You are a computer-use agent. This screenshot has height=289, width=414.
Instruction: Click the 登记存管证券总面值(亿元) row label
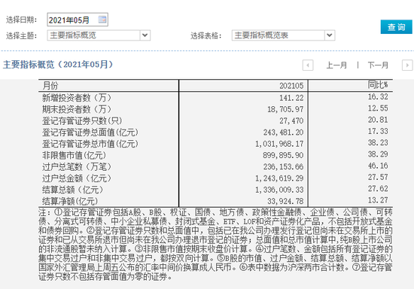pyautogui.click(x=90, y=132)
